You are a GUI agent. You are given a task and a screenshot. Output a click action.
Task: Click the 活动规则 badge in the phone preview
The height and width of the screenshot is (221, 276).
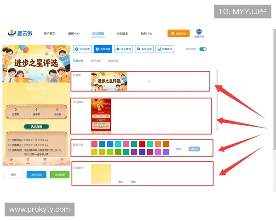coord(36,127)
